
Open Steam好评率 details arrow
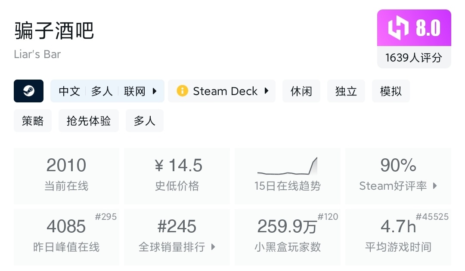click(x=435, y=186)
